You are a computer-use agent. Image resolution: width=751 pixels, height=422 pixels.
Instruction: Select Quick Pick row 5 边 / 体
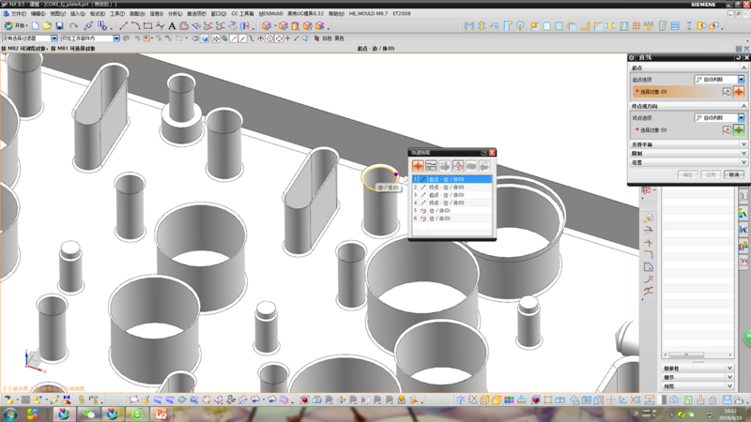(x=452, y=210)
